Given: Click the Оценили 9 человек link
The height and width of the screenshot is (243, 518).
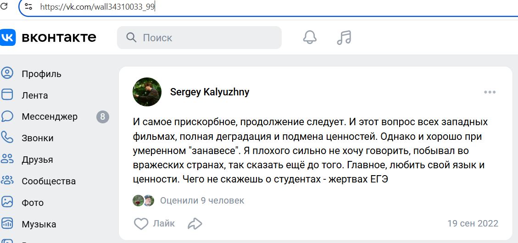Looking at the screenshot, I should 202,200.
